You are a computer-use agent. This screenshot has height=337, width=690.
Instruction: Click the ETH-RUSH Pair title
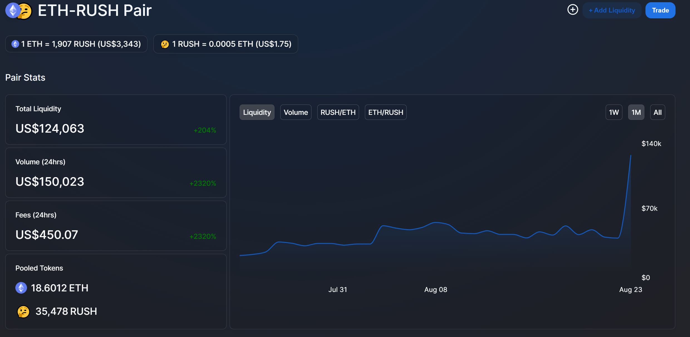(95, 11)
